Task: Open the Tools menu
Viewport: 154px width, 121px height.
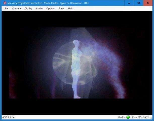Action: tap(61, 9)
